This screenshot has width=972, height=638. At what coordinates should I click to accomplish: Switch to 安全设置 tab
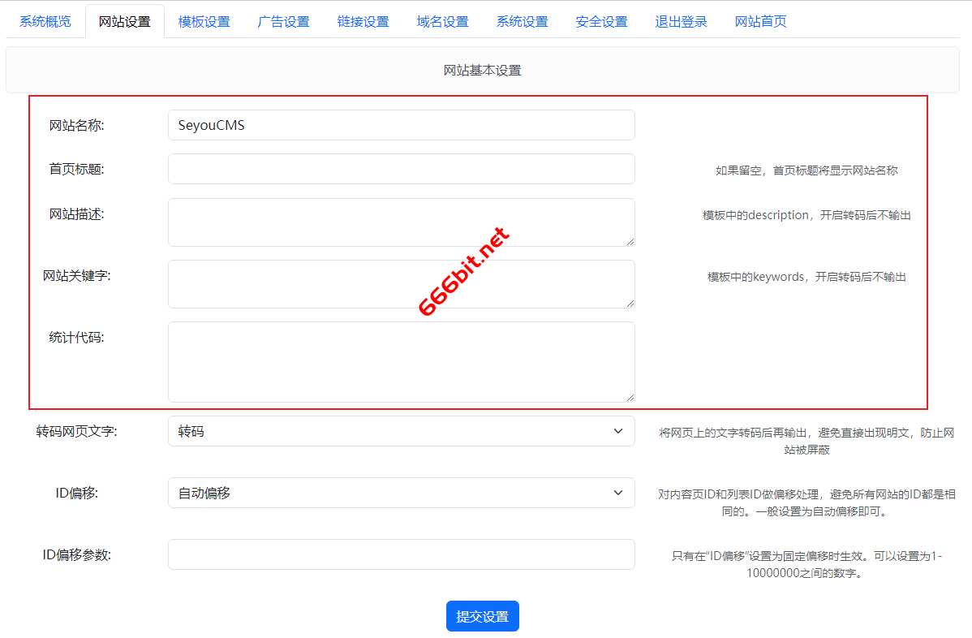click(x=601, y=22)
